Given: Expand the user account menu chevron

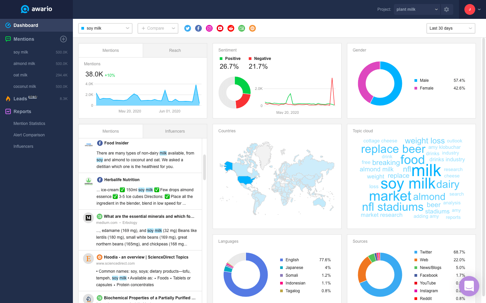Looking at the screenshot, I should click(x=479, y=9).
